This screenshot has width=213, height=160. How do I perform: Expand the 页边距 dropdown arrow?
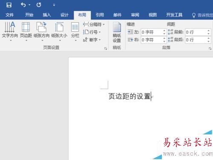pos(26,41)
